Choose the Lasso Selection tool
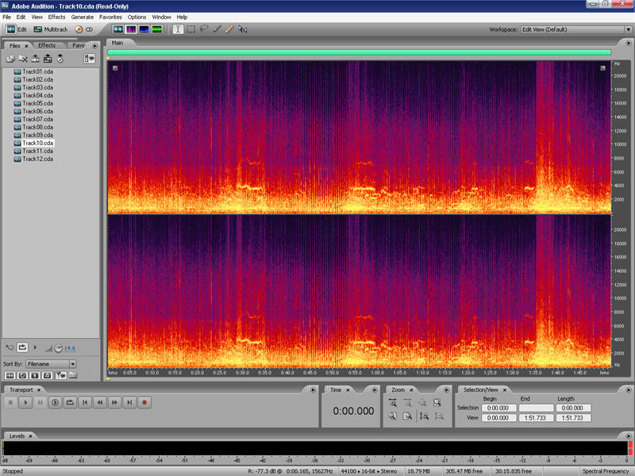The height and width of the screenshot is (476, 635). [204, 29]
